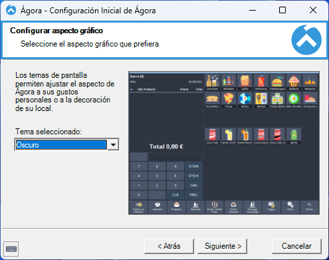The height and width of the screenshot is (260, 329).
Task: Continue with the Siguiente button
Action: coord(222,246)
